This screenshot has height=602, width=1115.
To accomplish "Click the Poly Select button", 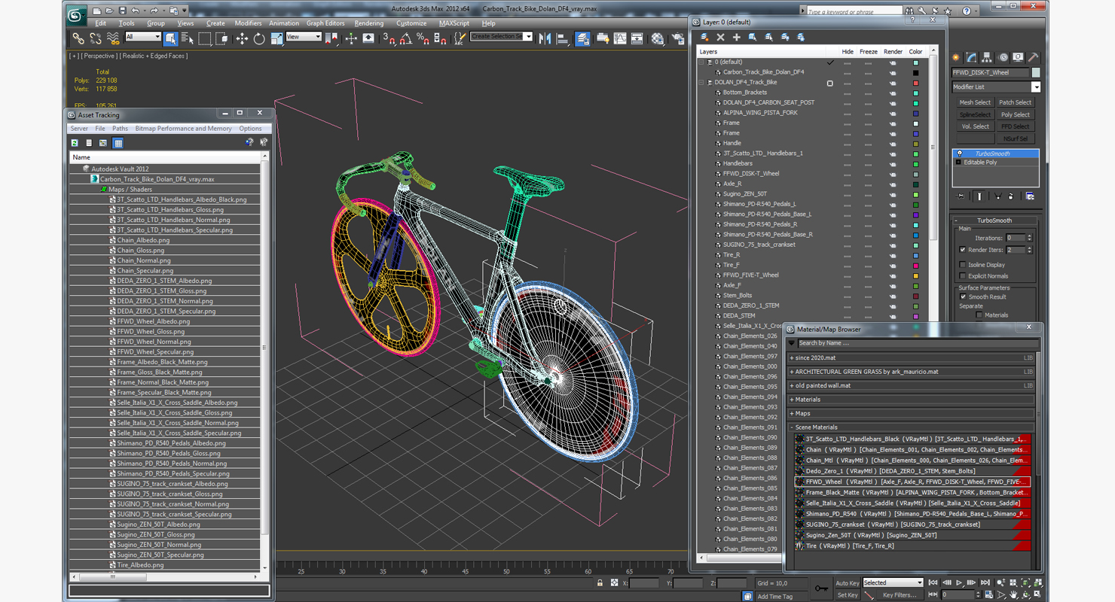I will 1015,114.
